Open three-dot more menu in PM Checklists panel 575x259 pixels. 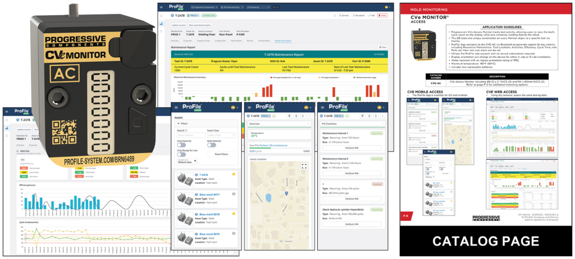coord(383,116)
